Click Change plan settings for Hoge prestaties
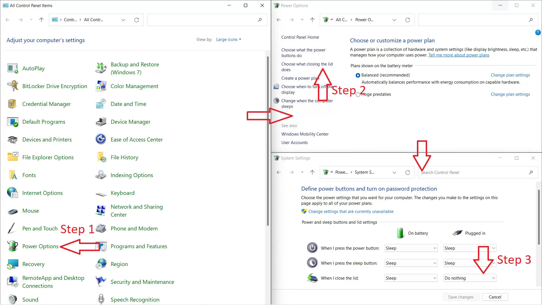542x305 pixels. (x=510, y=94)
